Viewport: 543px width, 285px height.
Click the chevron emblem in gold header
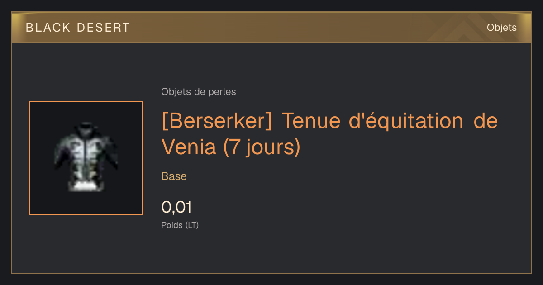tap(462, 29)
